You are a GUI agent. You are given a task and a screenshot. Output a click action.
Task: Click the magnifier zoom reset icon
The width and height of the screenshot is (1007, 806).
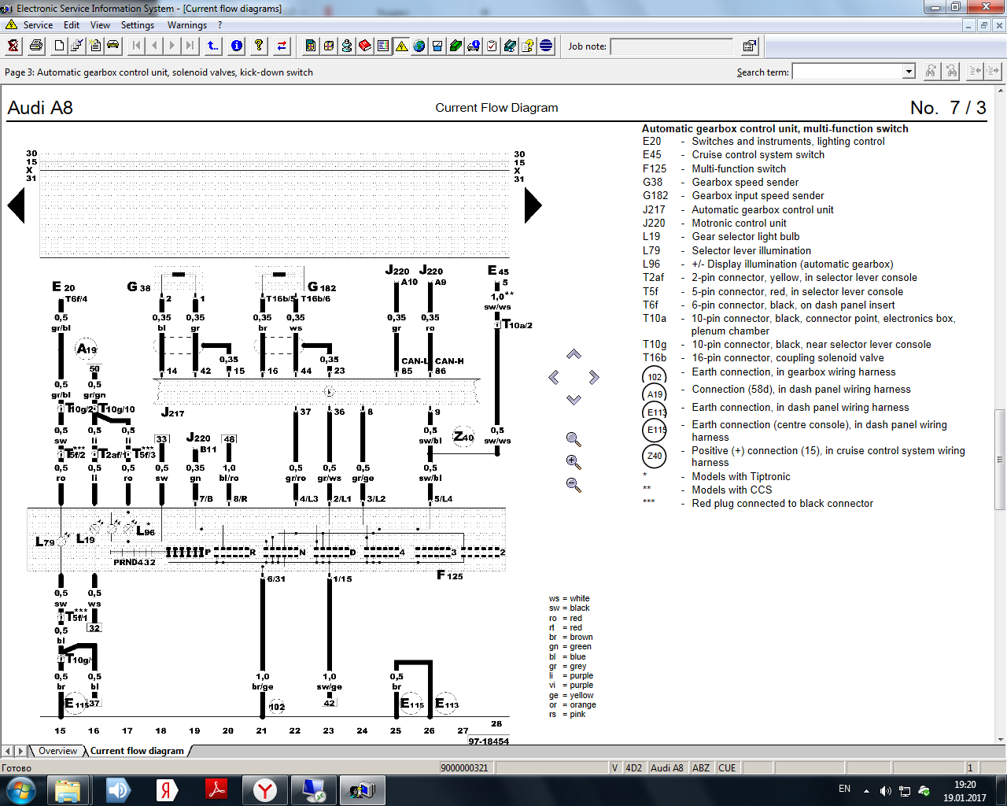click(574, 439)
